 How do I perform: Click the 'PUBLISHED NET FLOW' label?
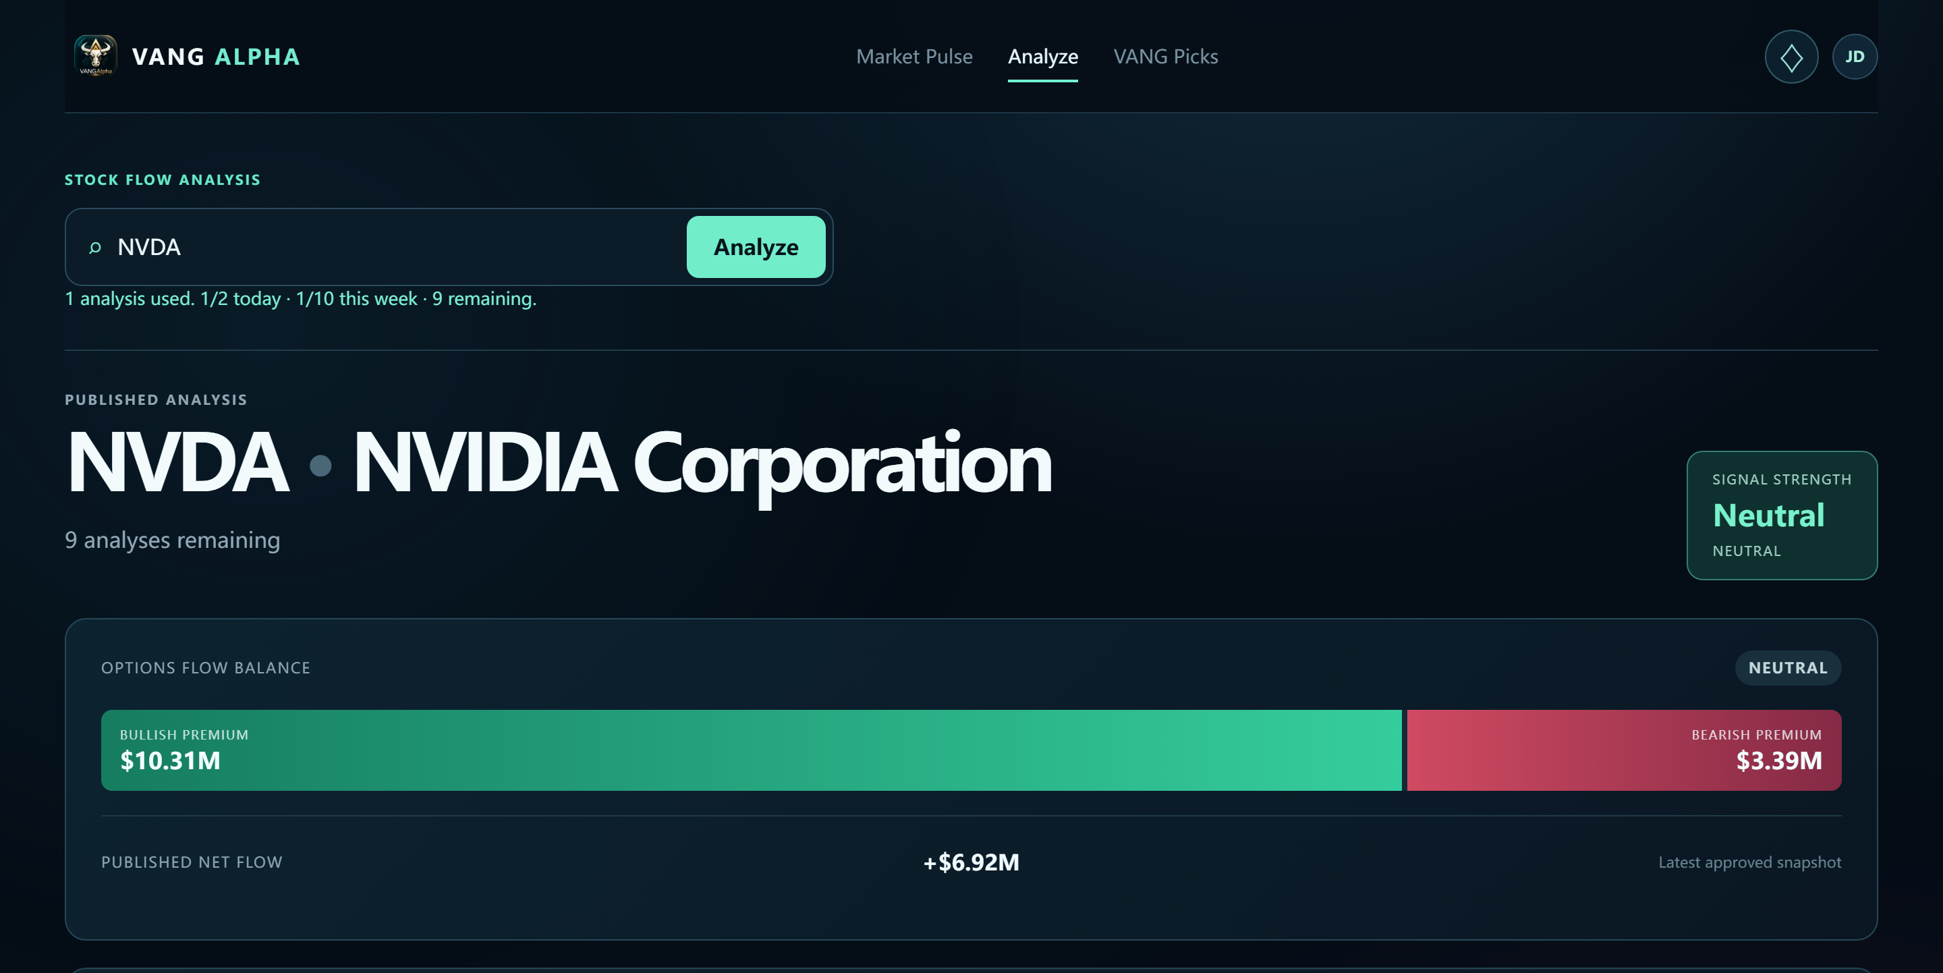coord(192,862)
